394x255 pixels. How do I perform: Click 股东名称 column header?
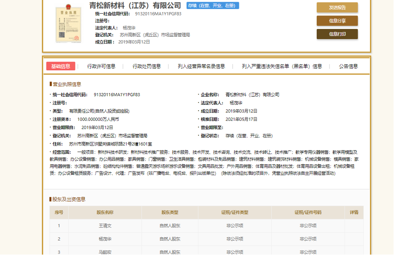tap(105, 212)
